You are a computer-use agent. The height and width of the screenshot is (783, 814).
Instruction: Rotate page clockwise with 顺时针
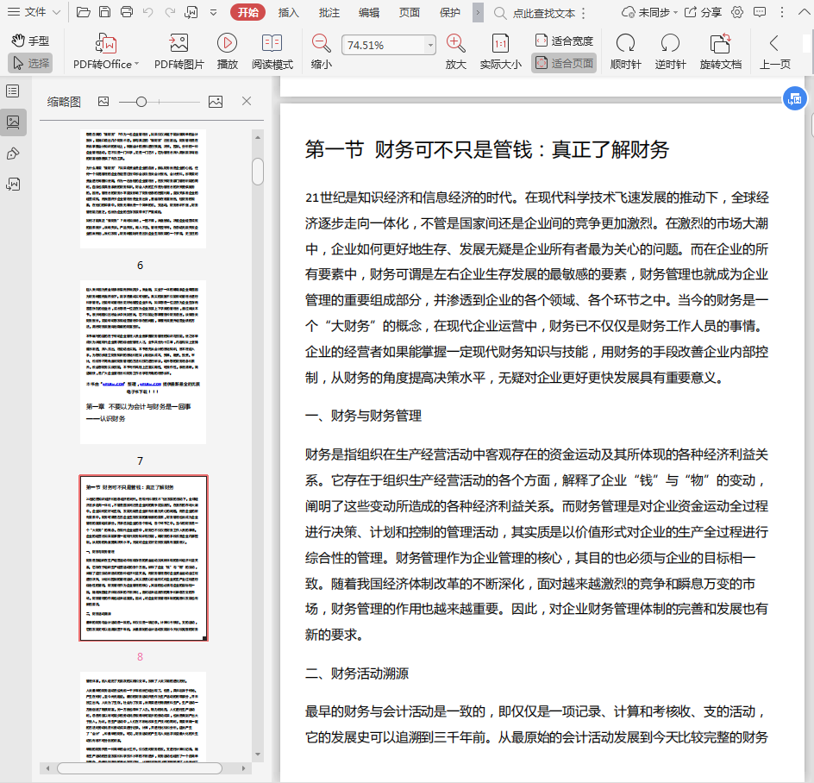click(625, 43)
